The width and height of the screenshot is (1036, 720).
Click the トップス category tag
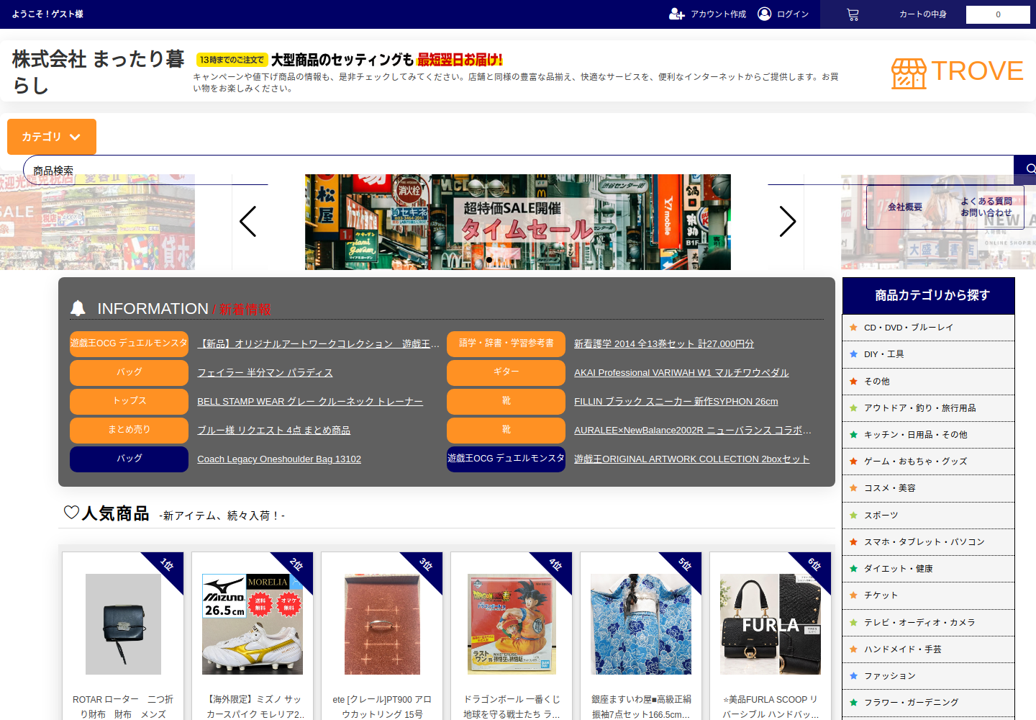click(129, 401)
